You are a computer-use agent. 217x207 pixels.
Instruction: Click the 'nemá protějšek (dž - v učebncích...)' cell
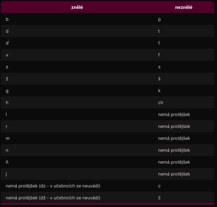pos(77,198)
